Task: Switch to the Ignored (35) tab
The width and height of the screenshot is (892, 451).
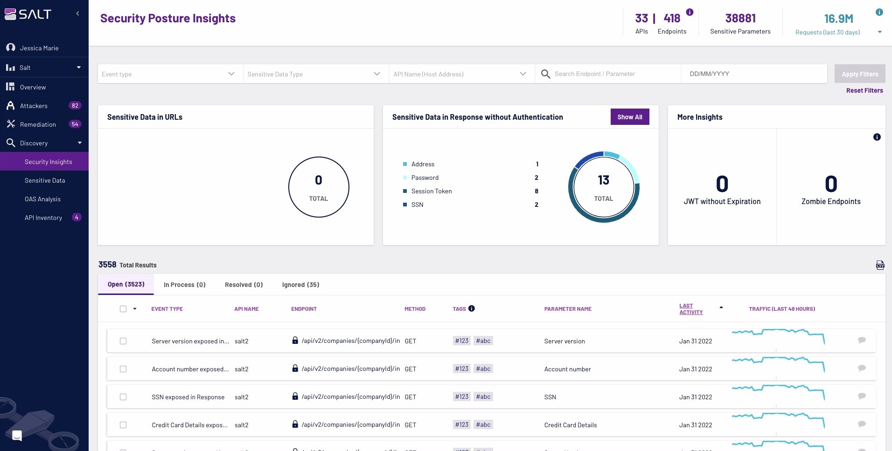Action: 300,285
